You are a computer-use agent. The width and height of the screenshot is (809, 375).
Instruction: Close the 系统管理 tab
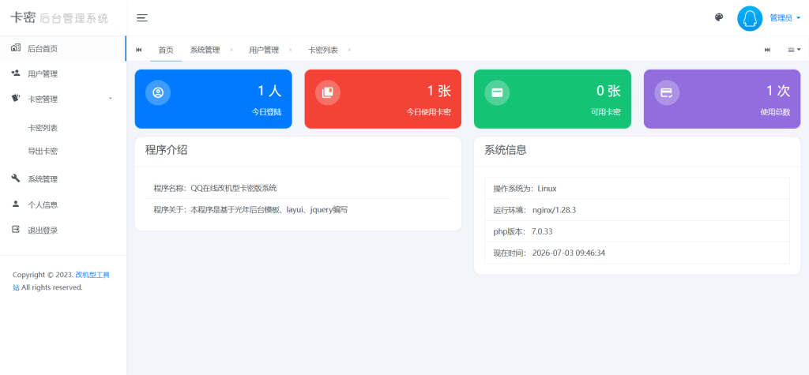click(231, 50)
